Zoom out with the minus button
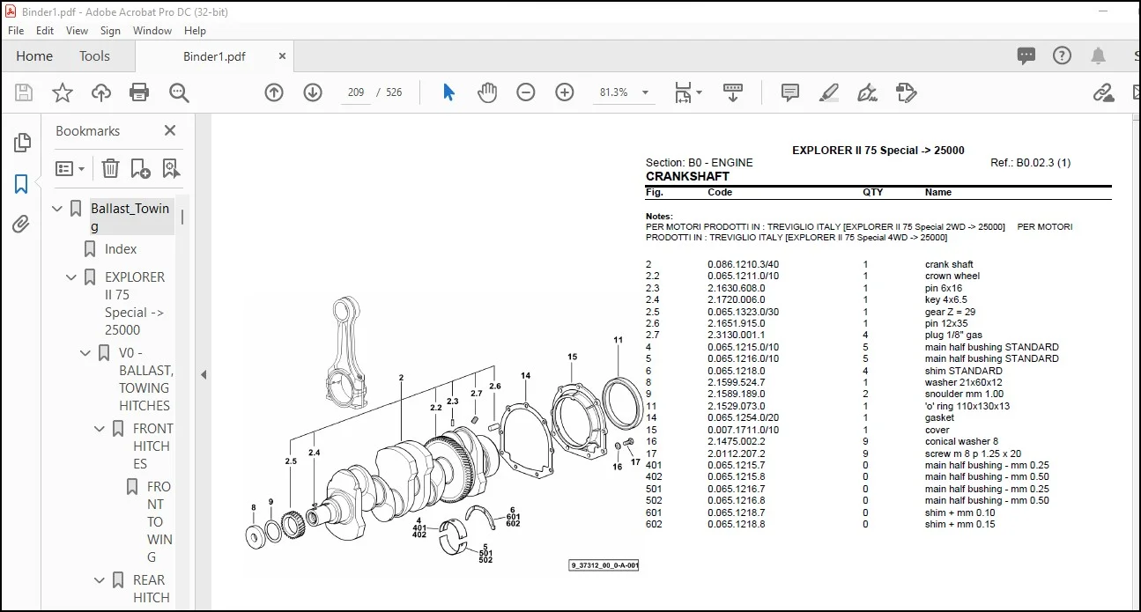The width and height of the screenshot is (1141, 612). click(526, 92)
